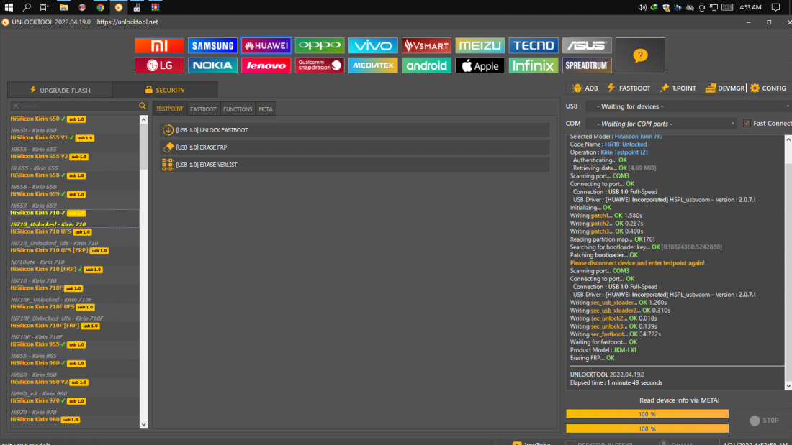Select the Meizu brand logo
This screenshot has width=792, height=445.
click(x=480, y=45)
